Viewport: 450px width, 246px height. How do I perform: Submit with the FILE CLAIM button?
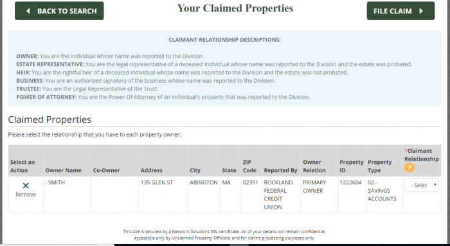click(x=401, y=11)
